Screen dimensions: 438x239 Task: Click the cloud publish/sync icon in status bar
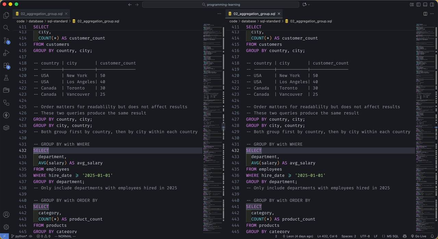pos(31,236)
